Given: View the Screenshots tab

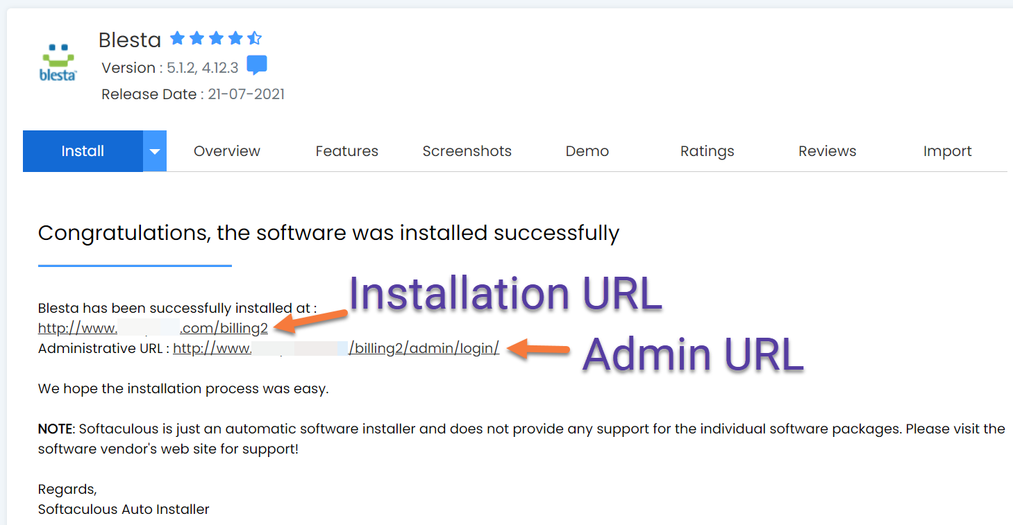Looking at the screenshot, I should pos(467,151).
